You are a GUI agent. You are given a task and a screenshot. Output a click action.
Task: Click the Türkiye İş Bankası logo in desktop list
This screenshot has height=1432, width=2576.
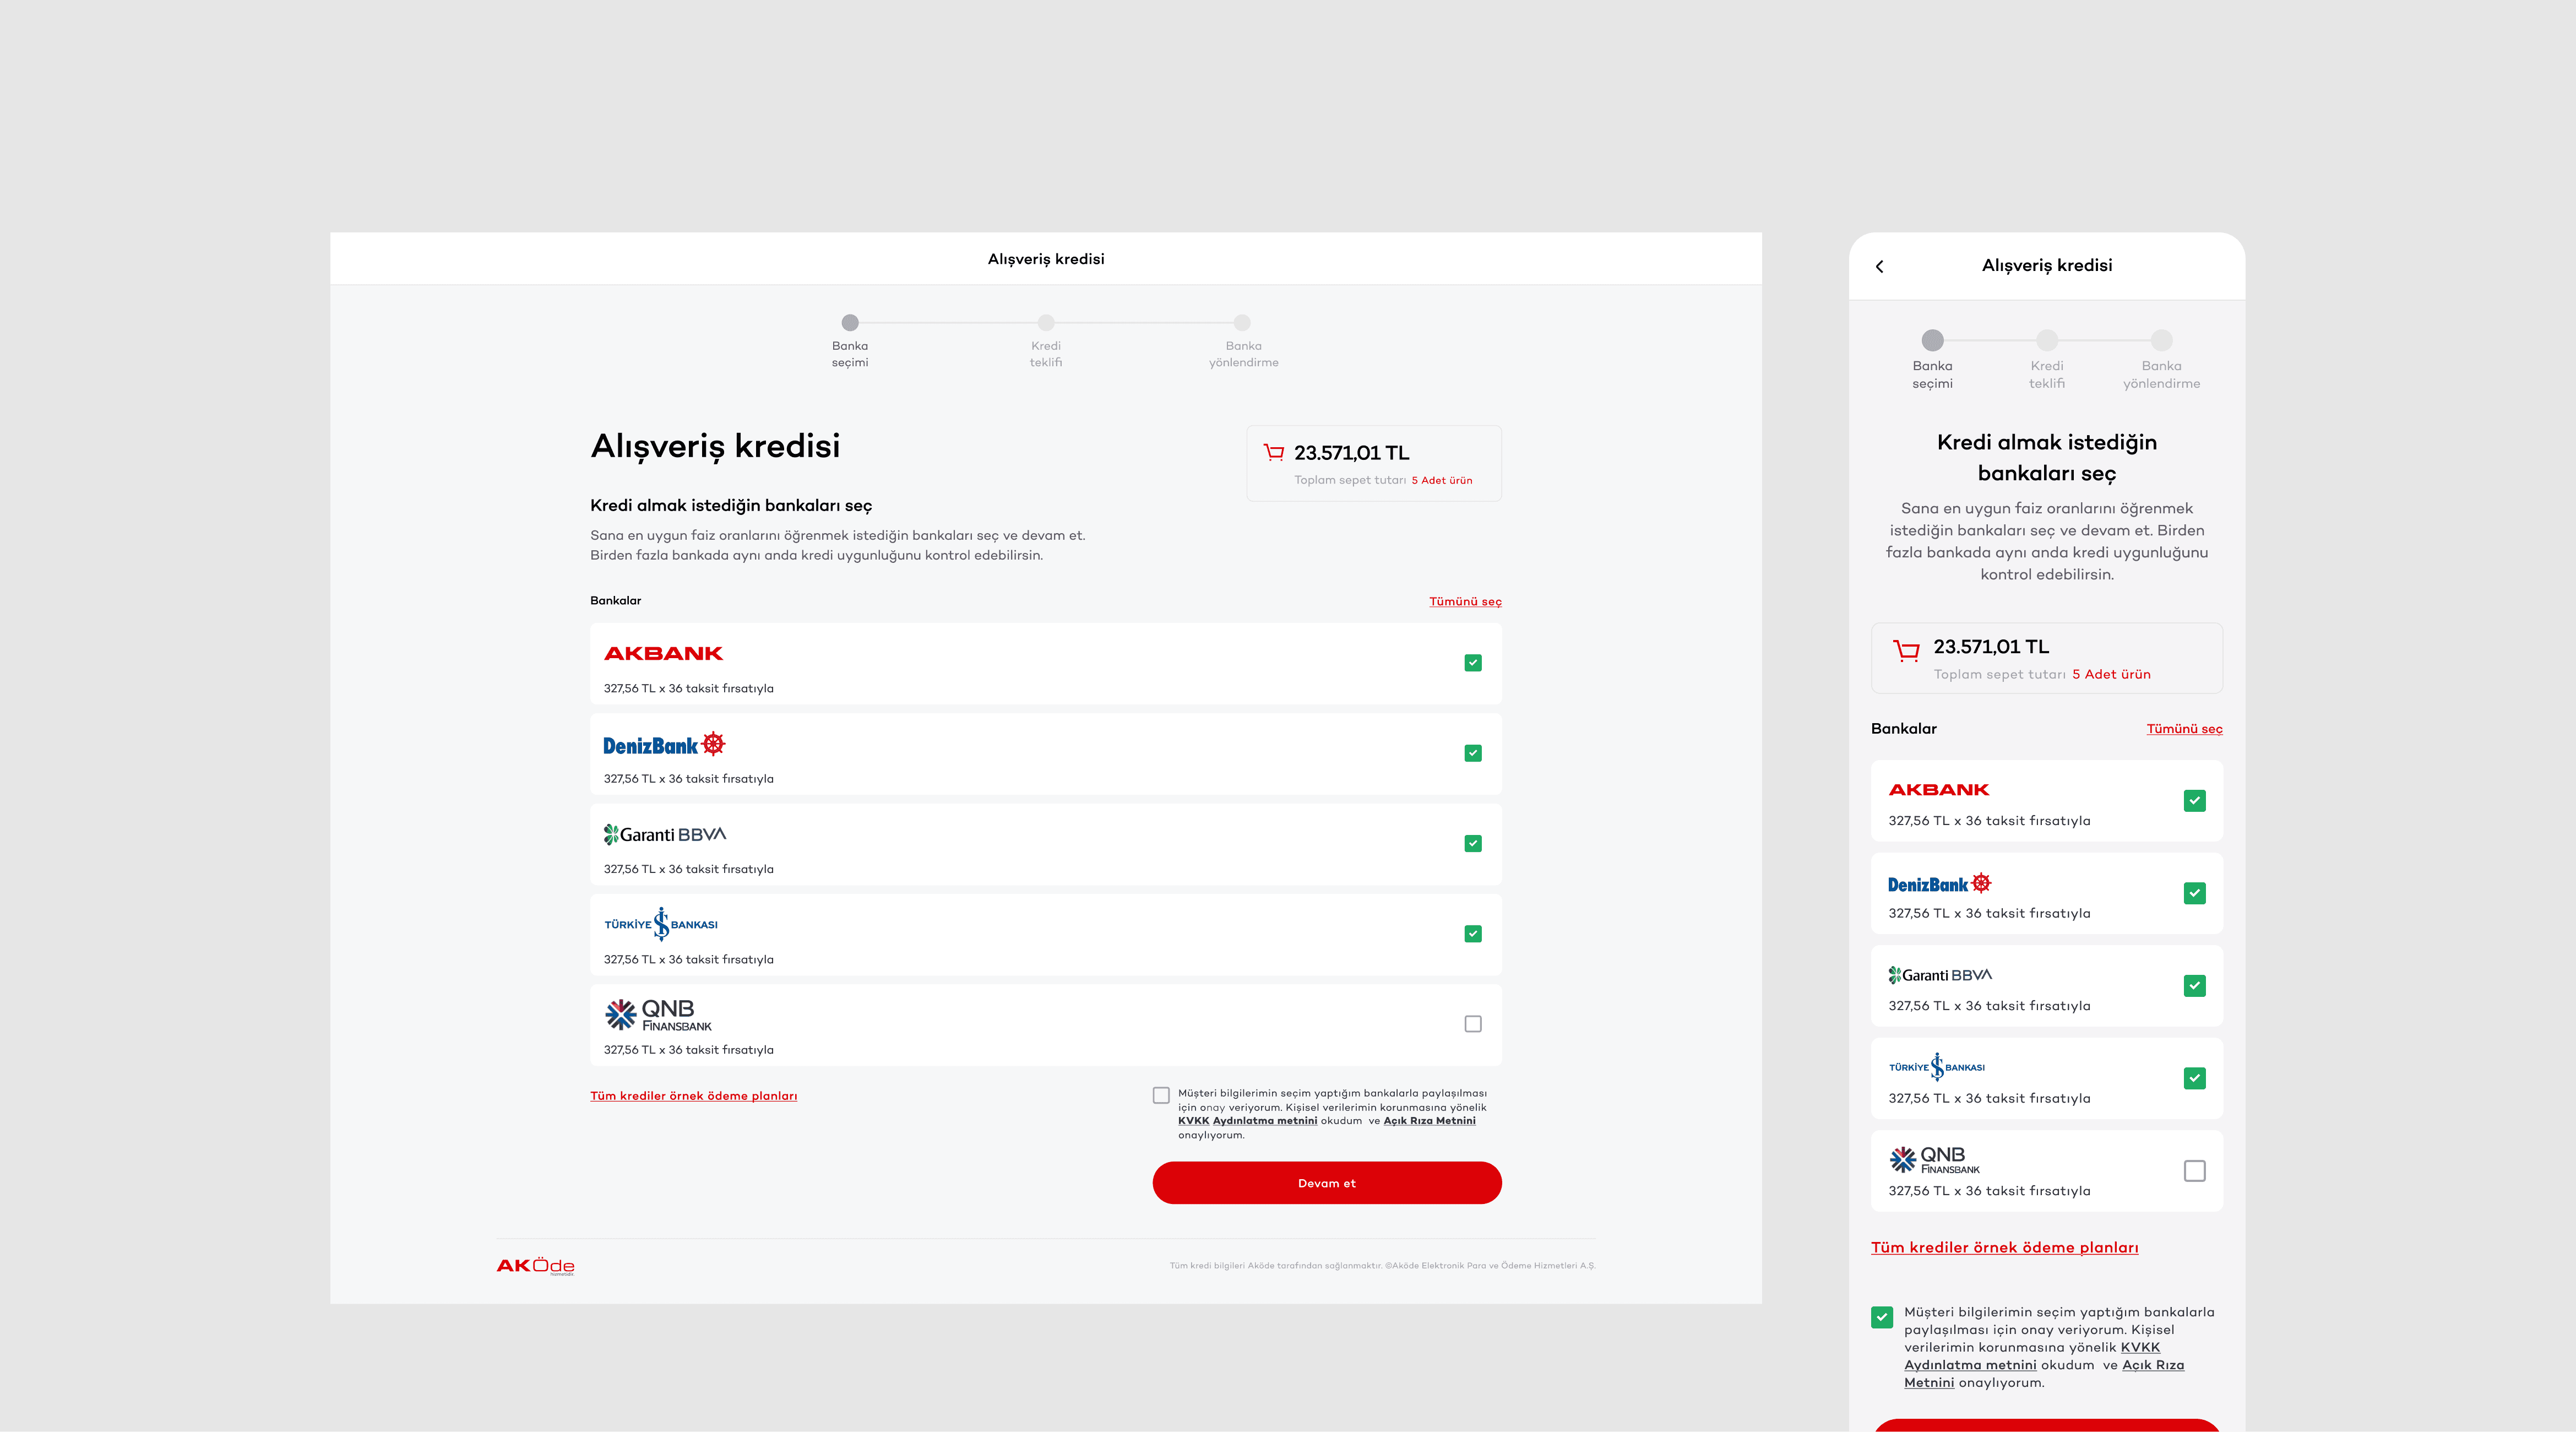[660, 924]
